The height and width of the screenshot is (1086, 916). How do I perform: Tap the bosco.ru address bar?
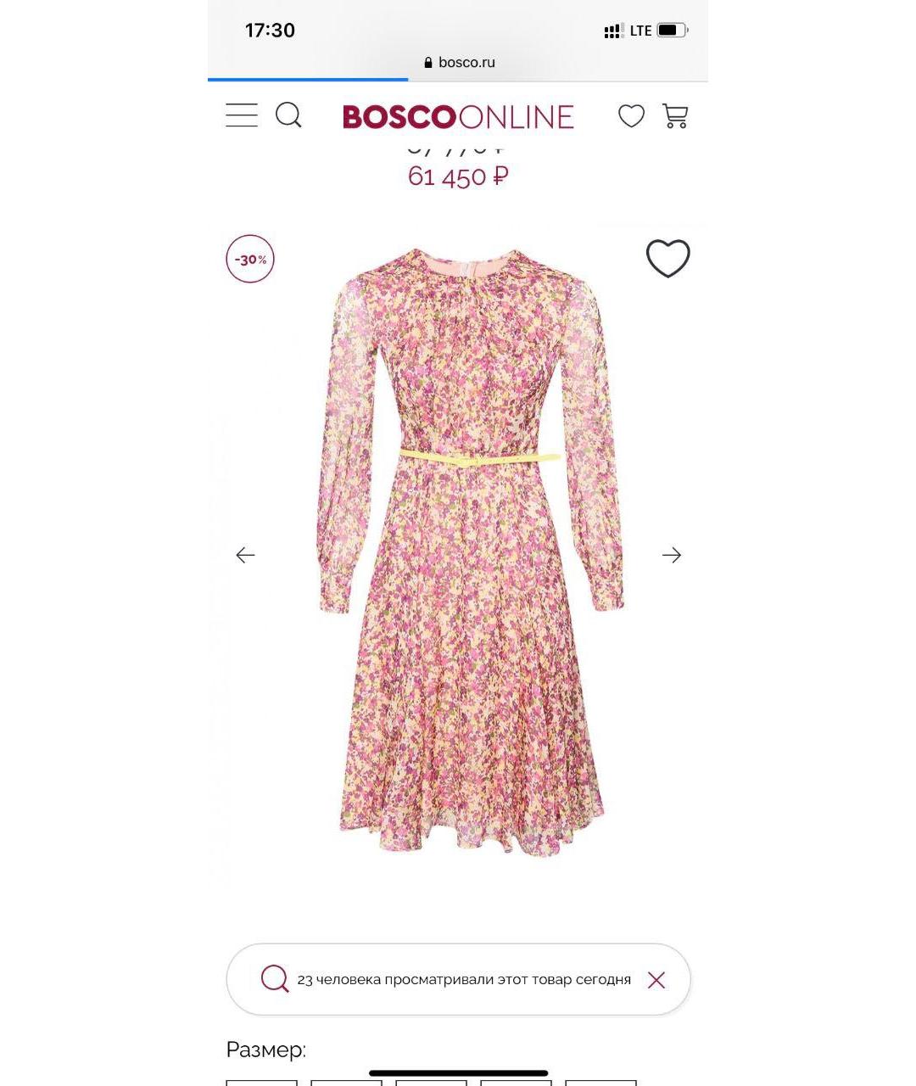pyautogui.click(x=458, y=62)
